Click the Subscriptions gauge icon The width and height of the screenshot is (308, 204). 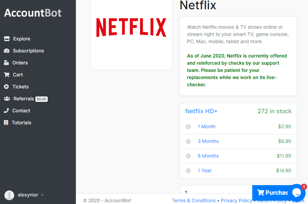(x=7, y=51)
